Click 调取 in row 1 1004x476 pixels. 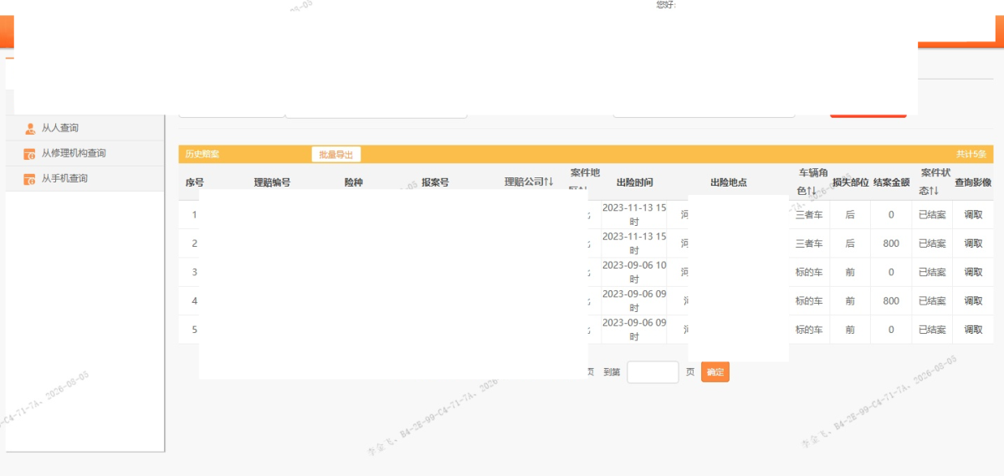973,215
